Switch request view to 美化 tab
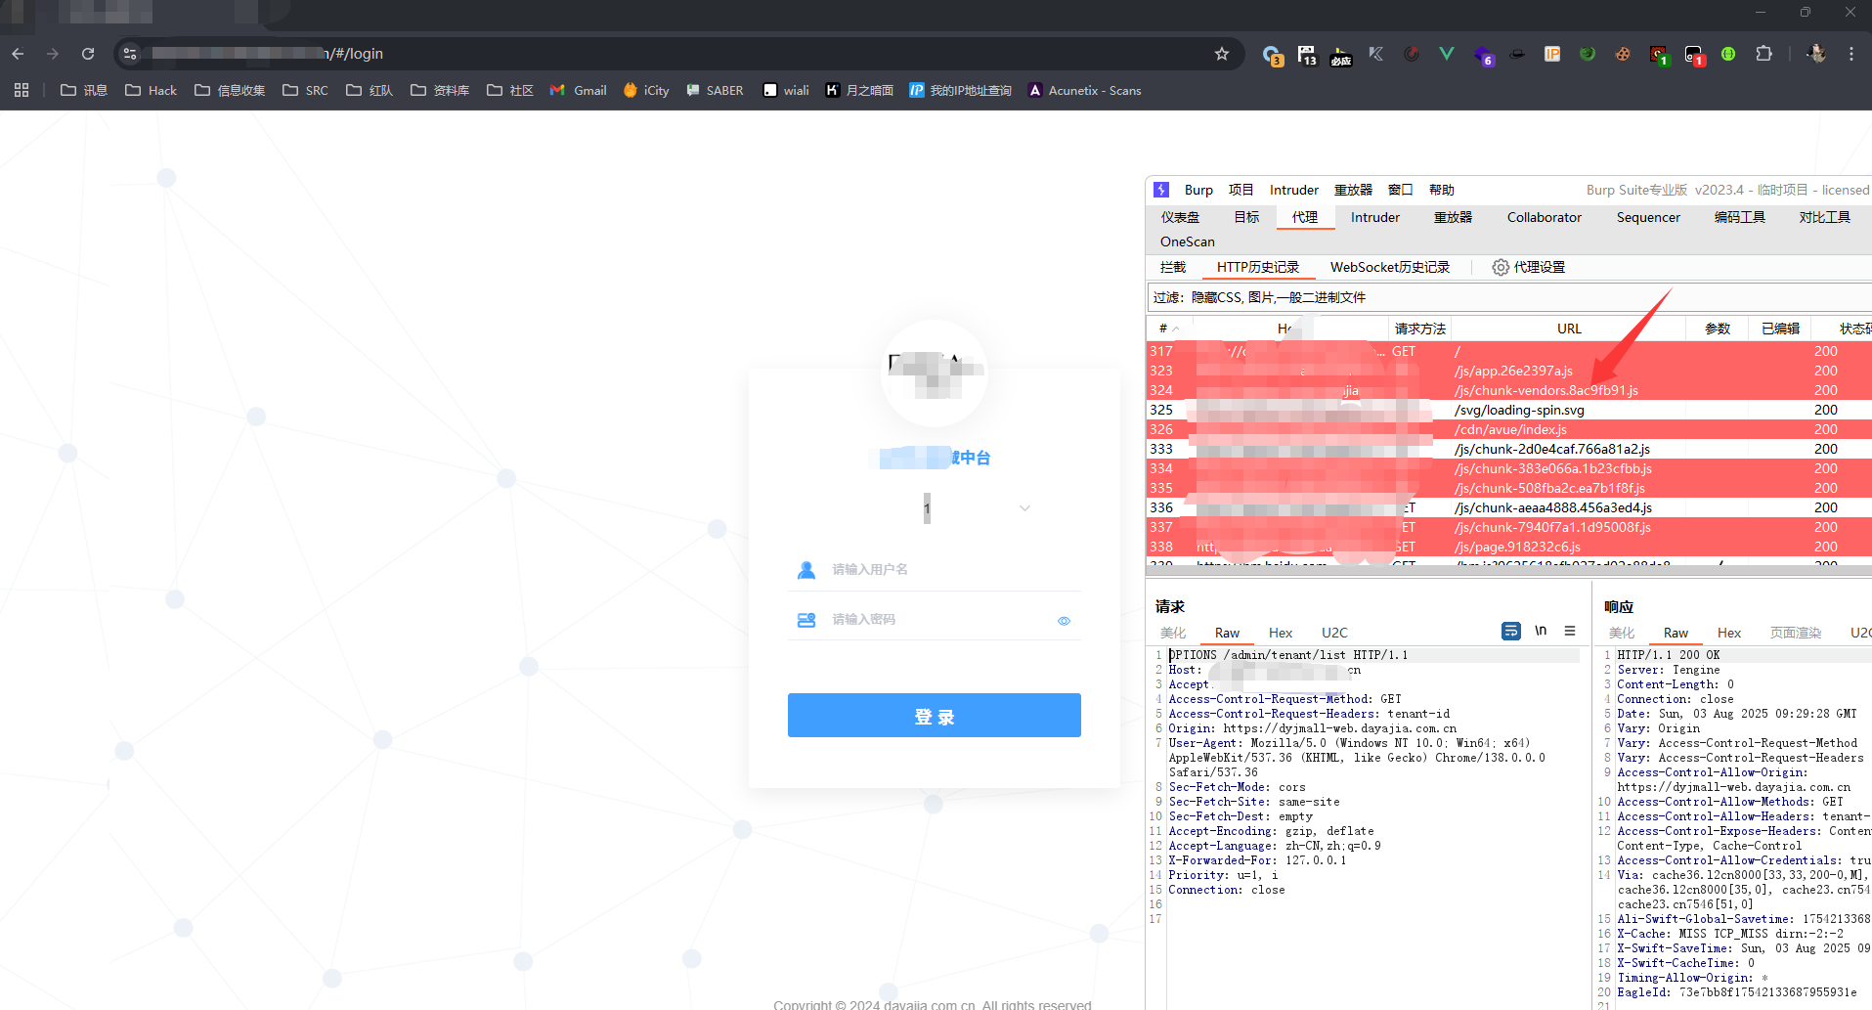This screenshot has width=1872, height=1010. [x=1173, y=633]
